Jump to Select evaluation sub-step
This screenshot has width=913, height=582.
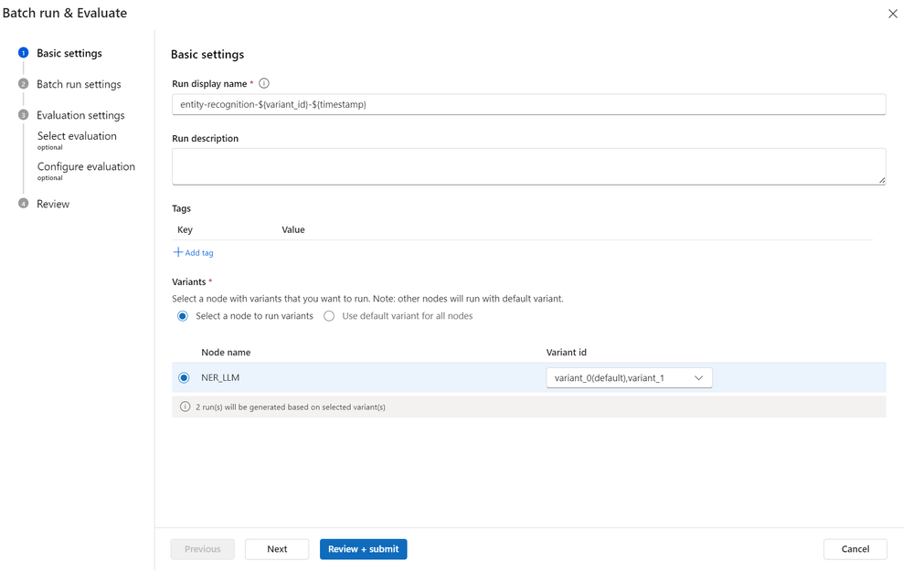click(77, 136)
